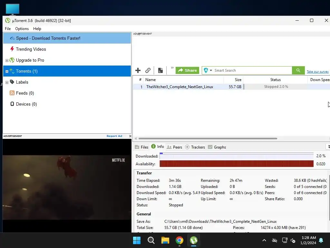Click the uTorrent taskbar icon
The width and height of the screenshot is (330, 248).
[194, 240]
